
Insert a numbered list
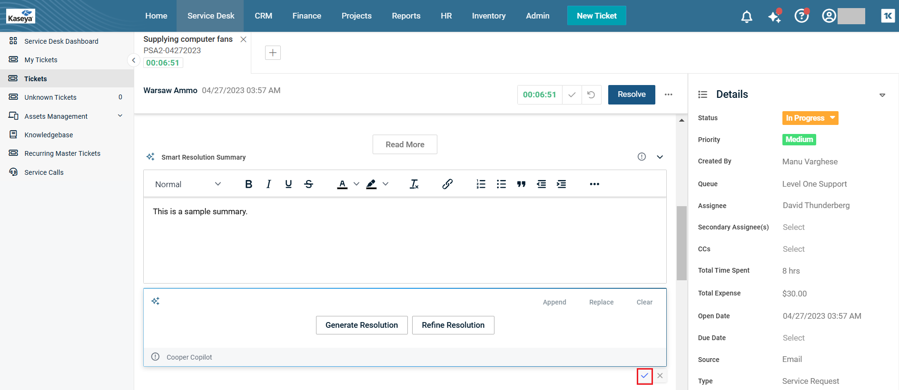tap(481, 184)
